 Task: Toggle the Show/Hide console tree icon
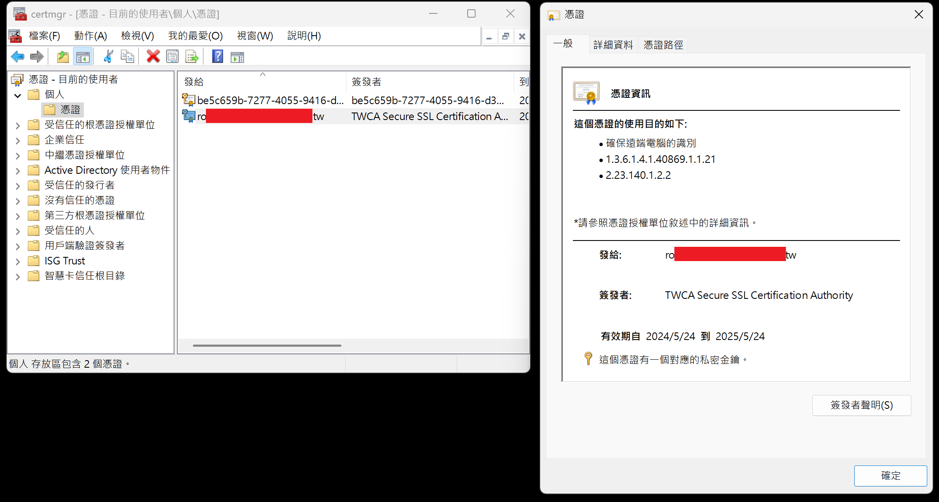click(x=83, y=56)
